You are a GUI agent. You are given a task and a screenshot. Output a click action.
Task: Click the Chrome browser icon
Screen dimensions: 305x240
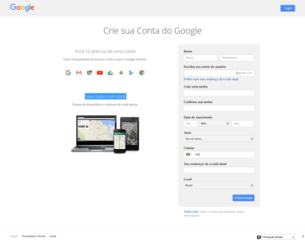142,73
